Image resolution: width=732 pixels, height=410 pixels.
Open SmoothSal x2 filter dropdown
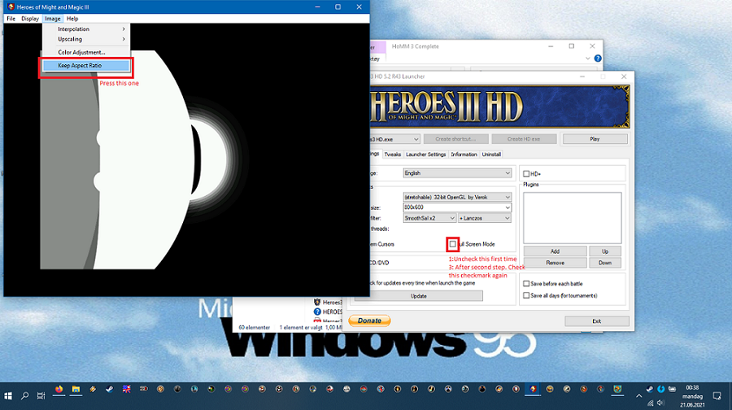tap(429, 218)
